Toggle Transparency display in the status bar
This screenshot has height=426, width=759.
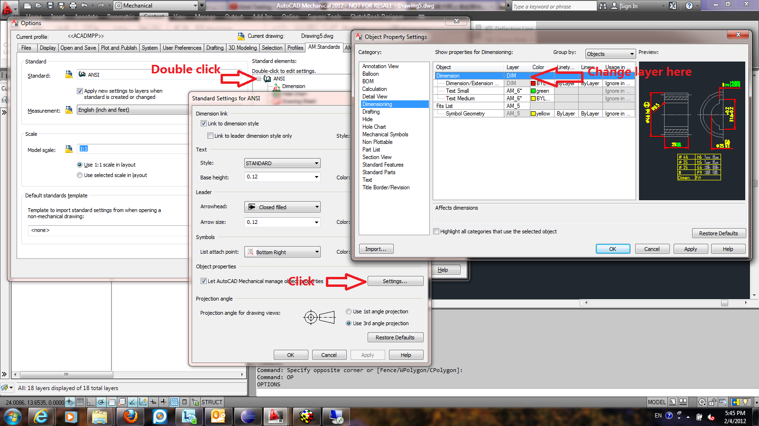(x=174, y=402)
